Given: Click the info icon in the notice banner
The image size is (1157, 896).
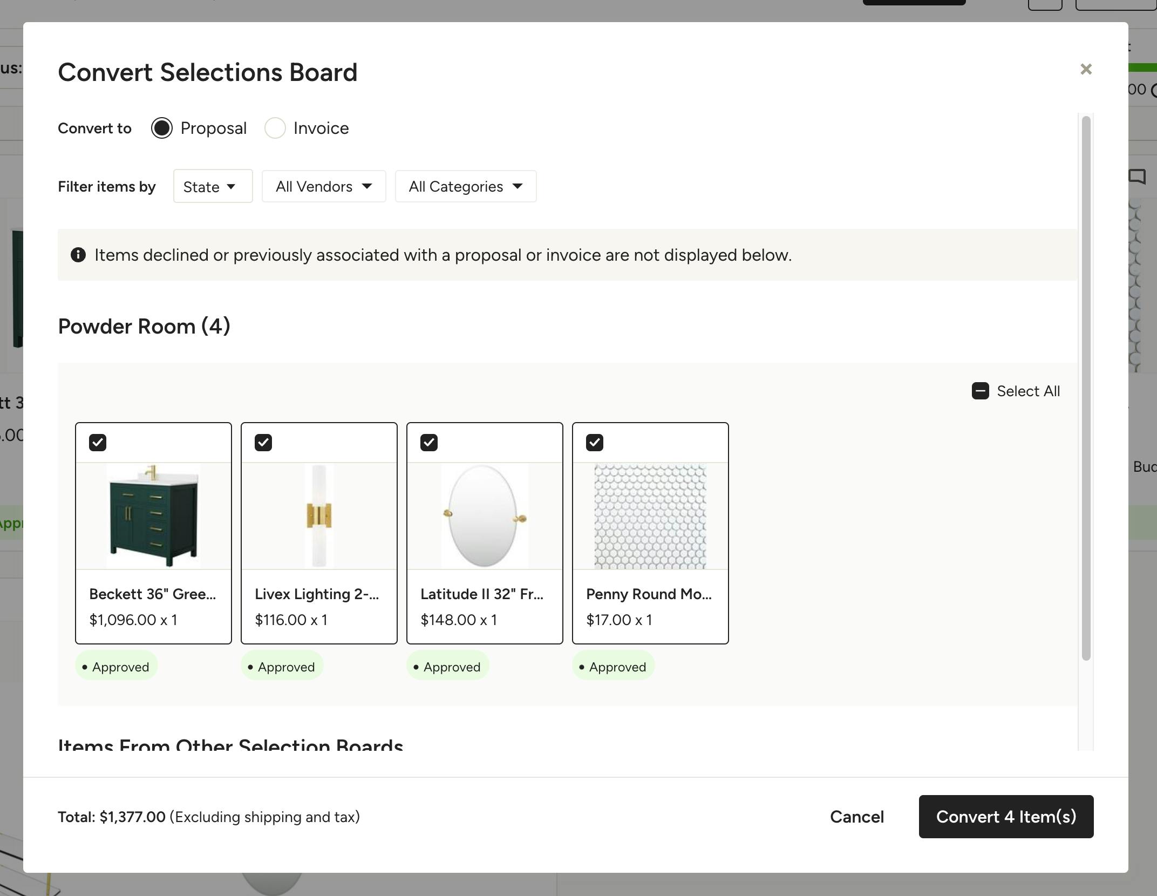Looking at the screenshot, I should (x=78, y=255).
